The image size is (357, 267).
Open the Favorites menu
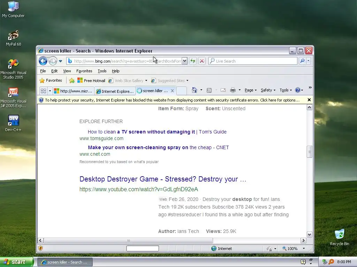click(84, 71)
